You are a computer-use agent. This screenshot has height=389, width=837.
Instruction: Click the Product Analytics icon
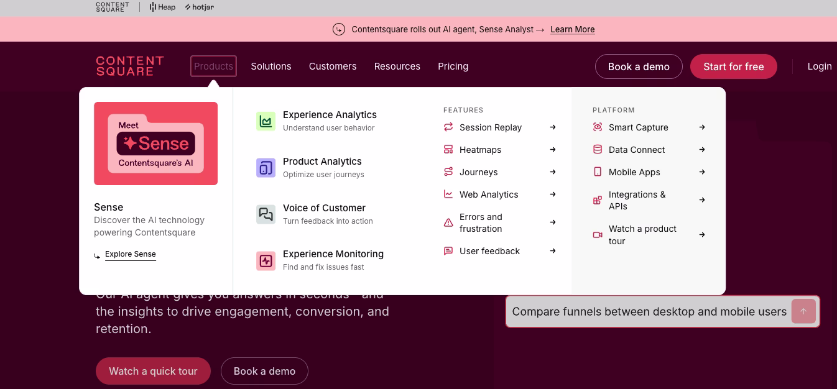[x=266, y=168]
